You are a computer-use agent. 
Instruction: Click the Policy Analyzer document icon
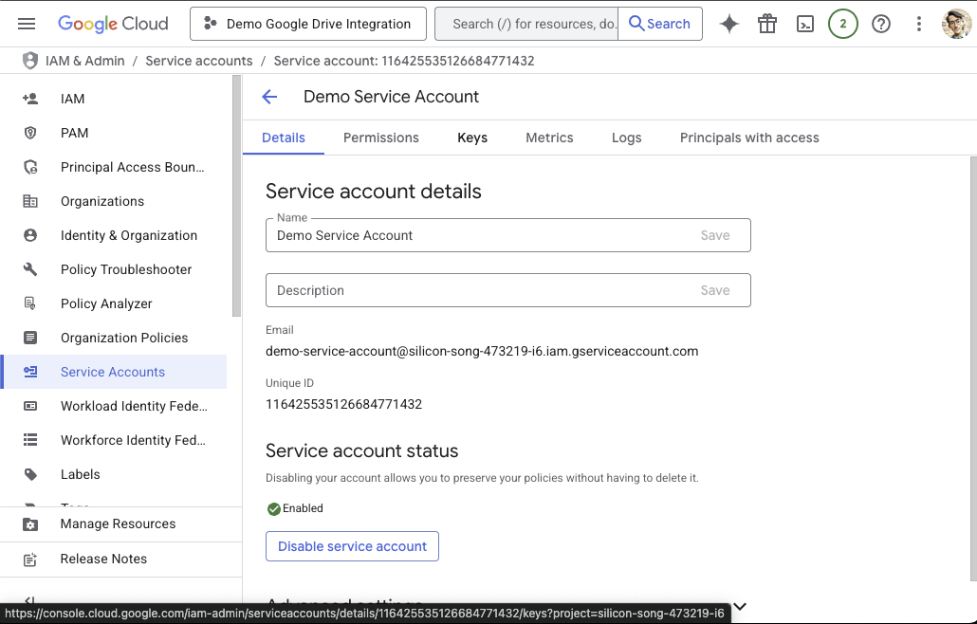[x=30, y=303]
